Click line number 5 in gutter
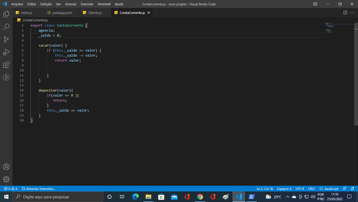Screen dimensions: 358x202 (23, 45)
